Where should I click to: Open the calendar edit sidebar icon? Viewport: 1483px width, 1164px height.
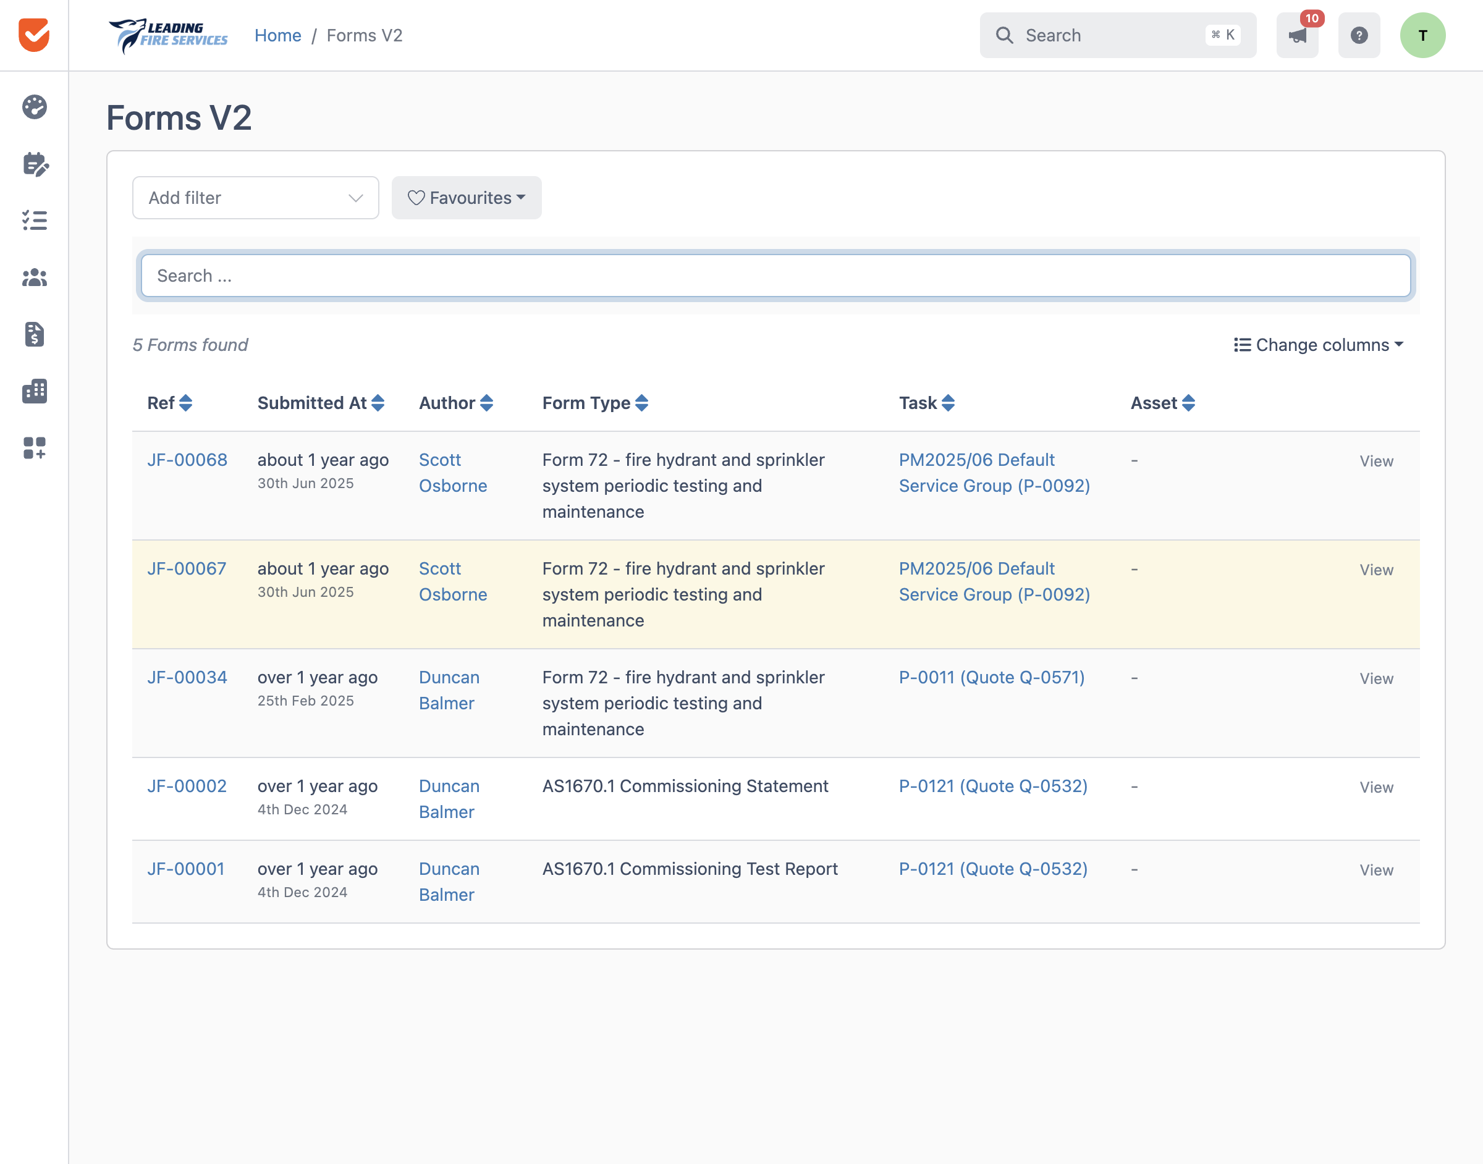coord(35,164)
